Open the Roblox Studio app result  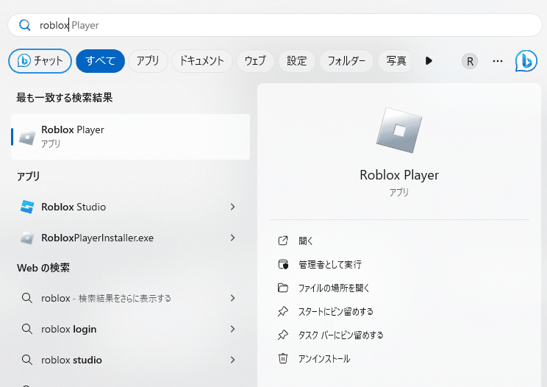pos(130,207)
